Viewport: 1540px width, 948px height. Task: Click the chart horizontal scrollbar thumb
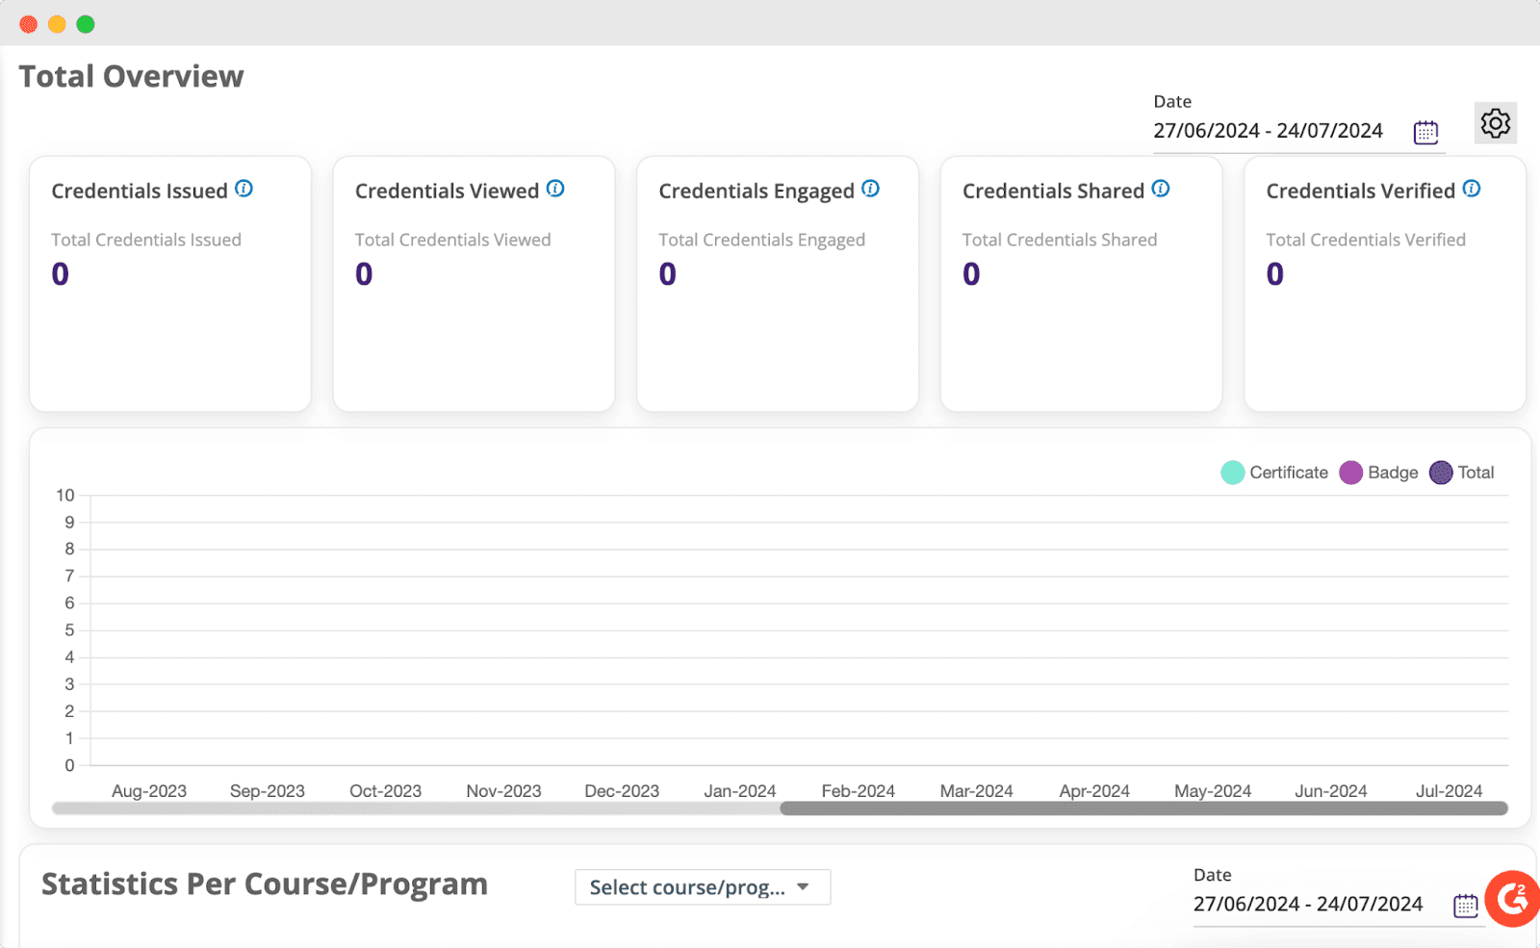tap(1143, 808)
